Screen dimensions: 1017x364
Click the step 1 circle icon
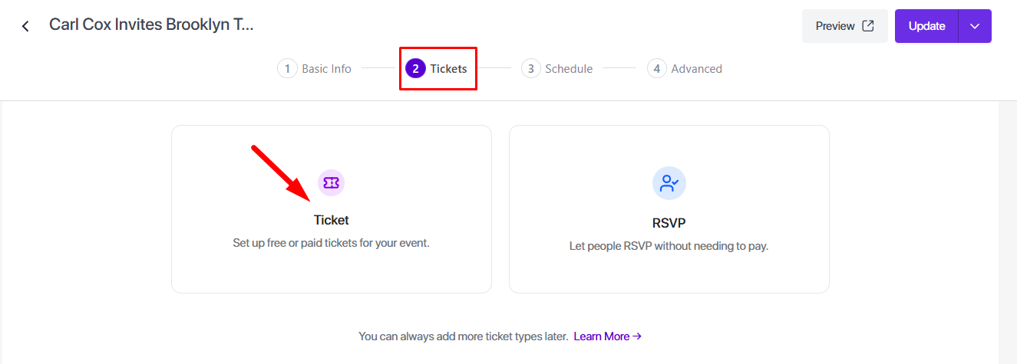(x=287, y=68)
